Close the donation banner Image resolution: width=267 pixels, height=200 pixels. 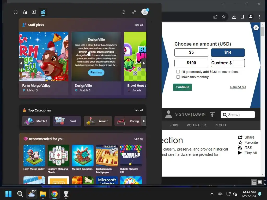coord(256,28)
